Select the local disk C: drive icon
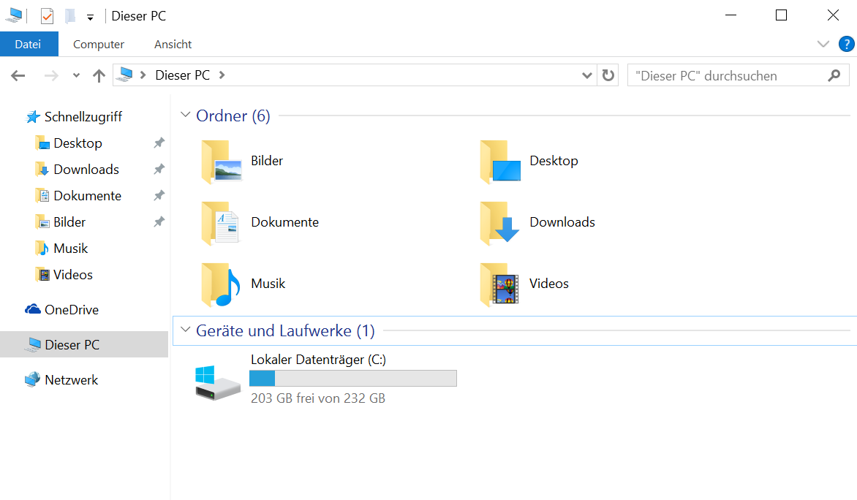Screen dimensions: 857x500 click(217, 383)
